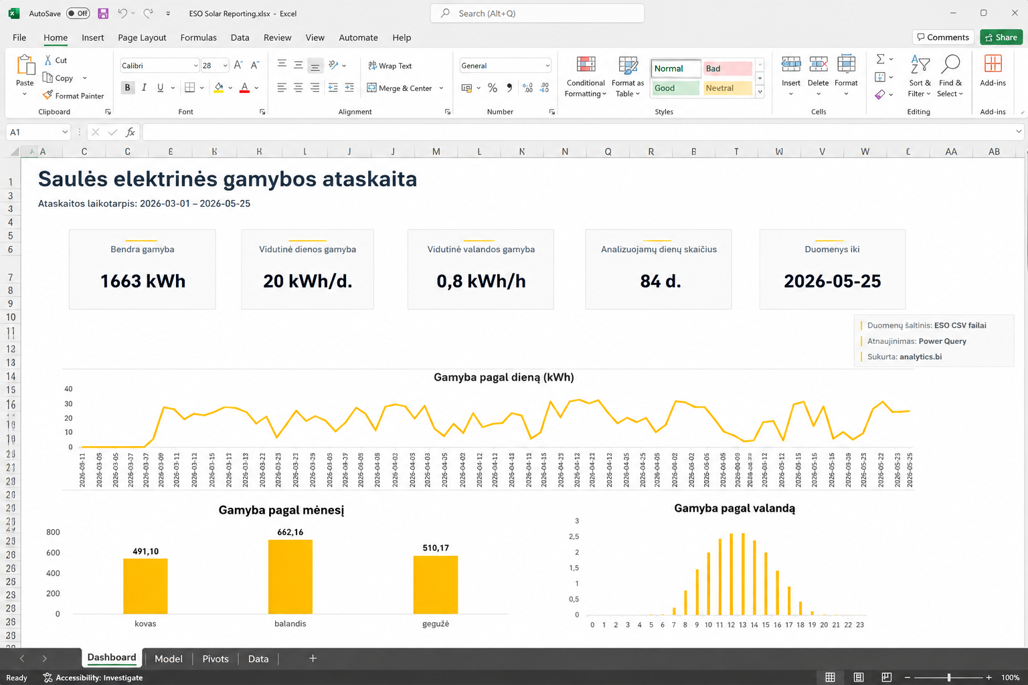Toggle Bold formatting
This screenshot has height=685, width=1028.
point(127,88)
